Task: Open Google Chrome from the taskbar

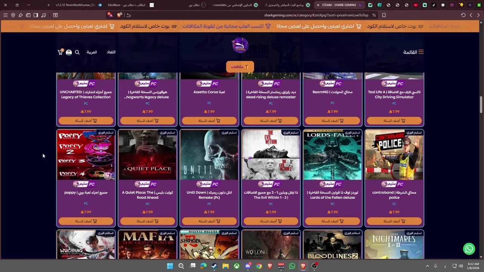Action: [259, 266]
